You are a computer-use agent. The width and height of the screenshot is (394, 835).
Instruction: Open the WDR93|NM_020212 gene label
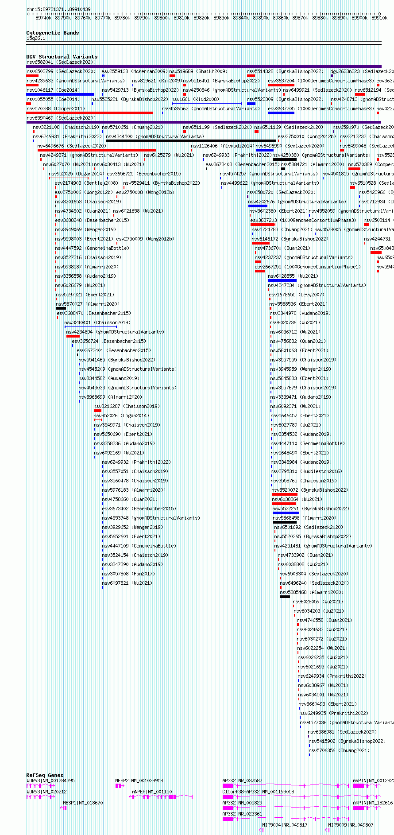[x=46, y=792]
